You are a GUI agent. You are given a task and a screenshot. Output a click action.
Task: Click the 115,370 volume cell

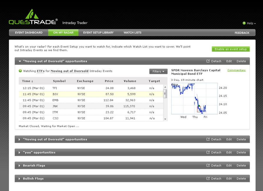coord(129,106)
